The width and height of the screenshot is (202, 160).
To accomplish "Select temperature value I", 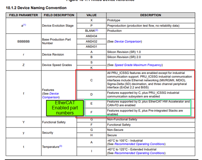I will [91, 151].
